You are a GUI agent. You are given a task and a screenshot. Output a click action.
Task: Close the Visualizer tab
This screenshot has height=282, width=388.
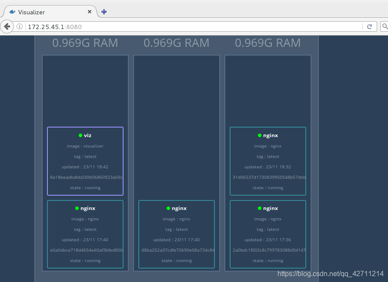pos(90,12)
